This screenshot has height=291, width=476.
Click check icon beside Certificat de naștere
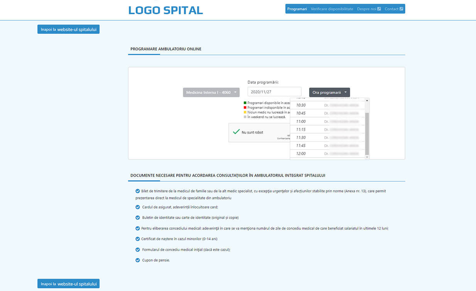click(138, 239)
